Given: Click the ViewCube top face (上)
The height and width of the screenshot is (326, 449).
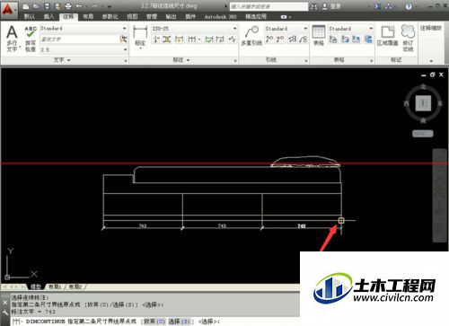Looking at the screenshot, I should 423,103.
